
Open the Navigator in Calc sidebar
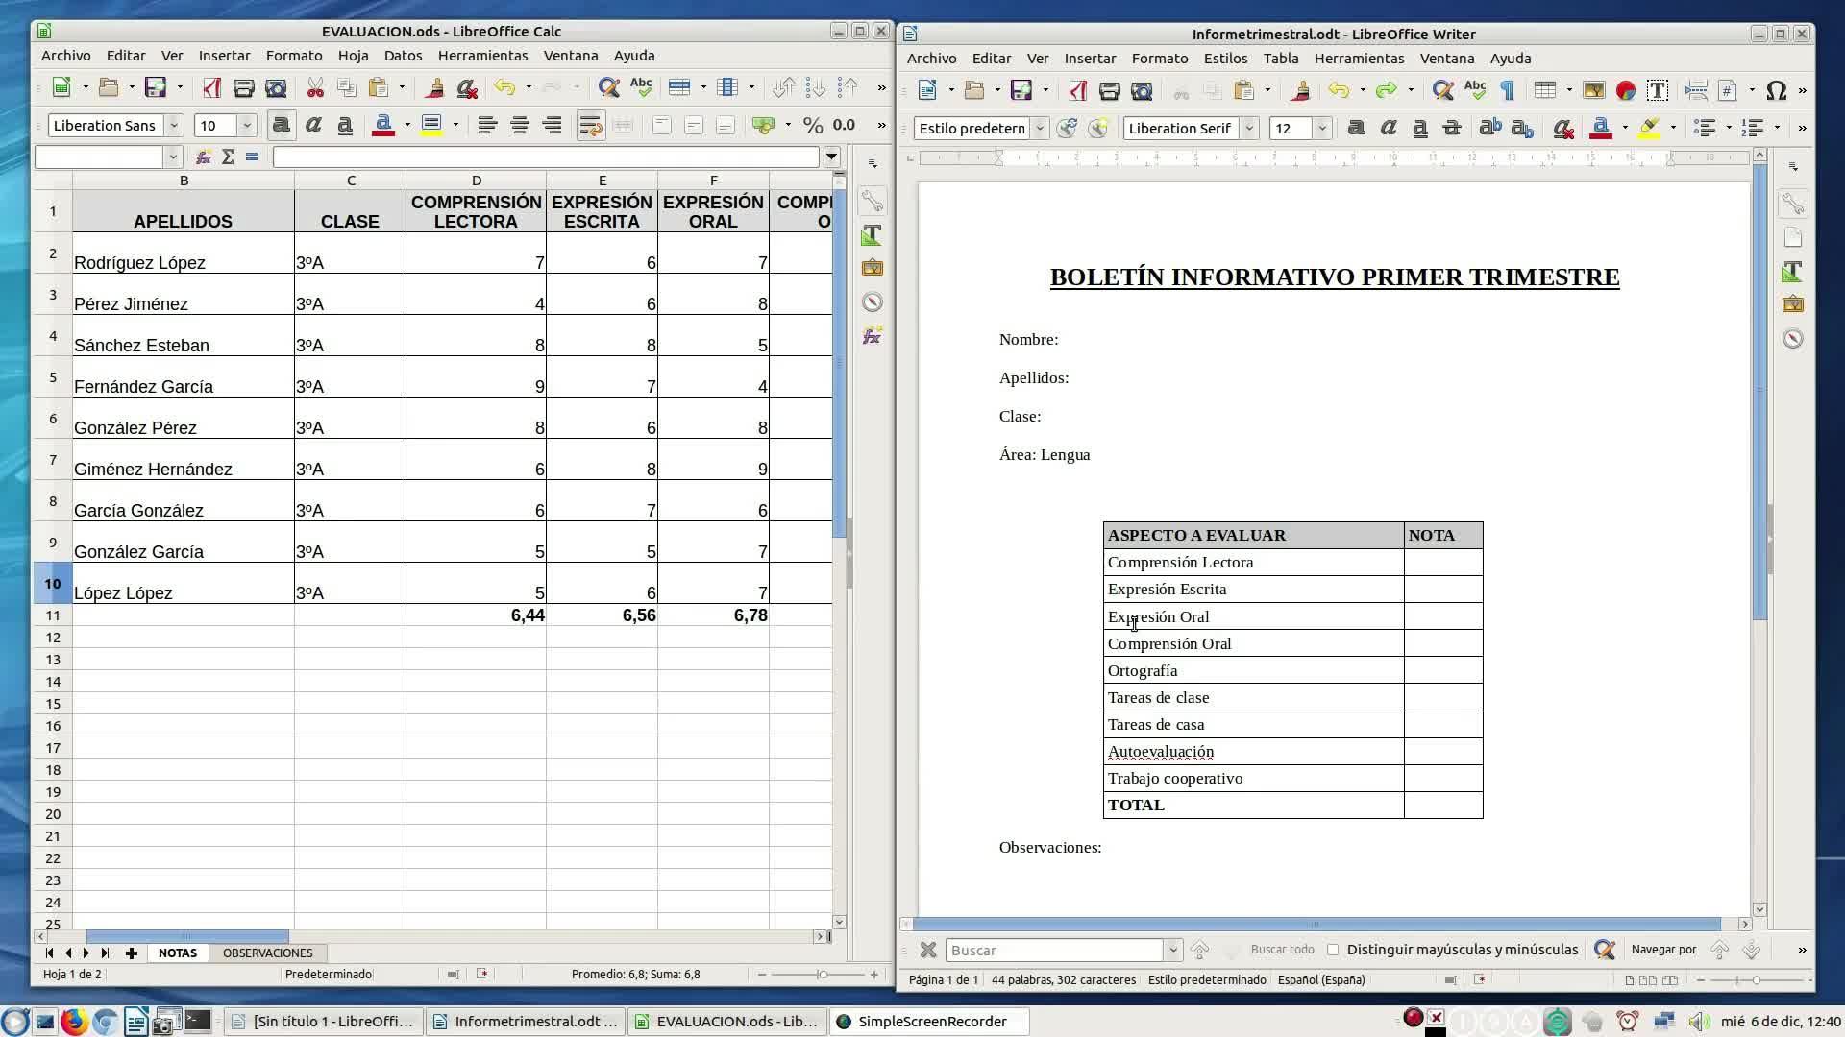[872, 302]
